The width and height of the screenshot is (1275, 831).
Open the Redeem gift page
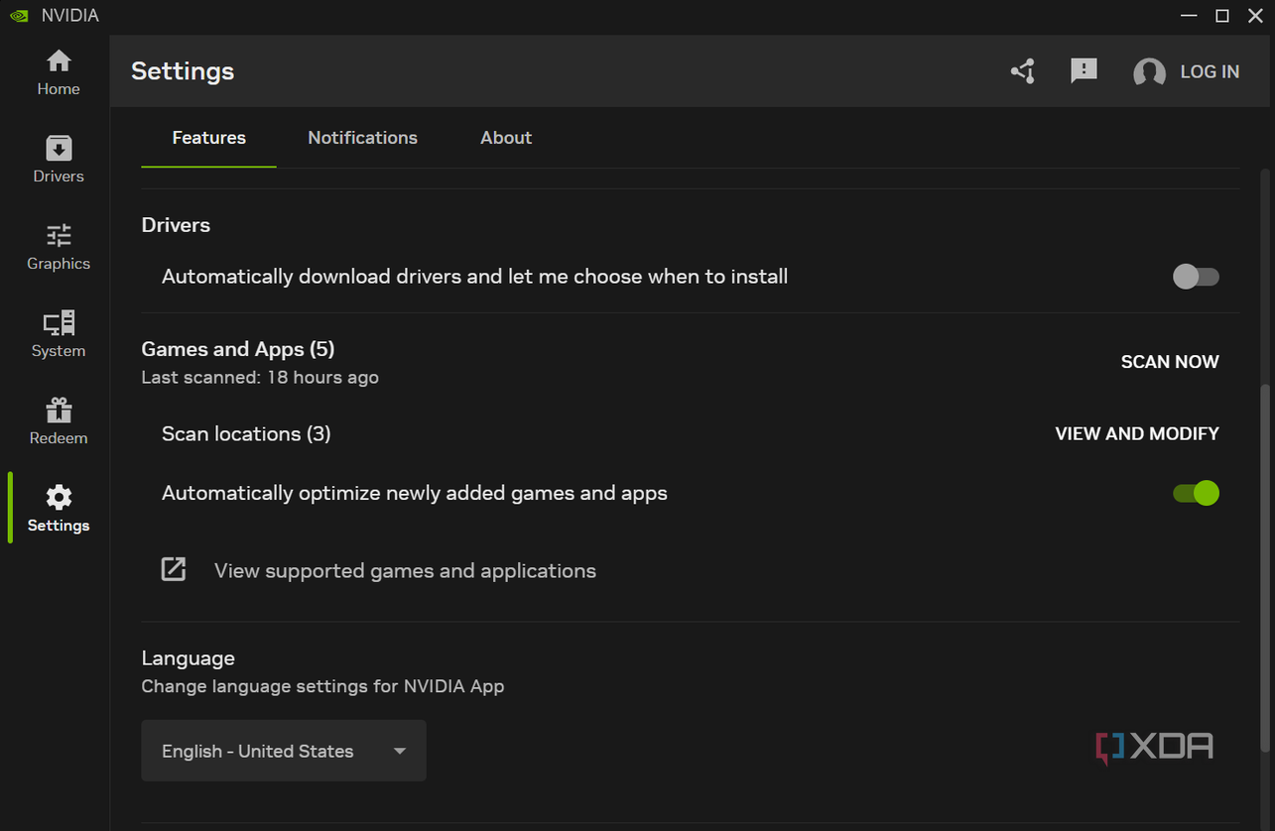pyautogui.click(x=59, y=422)
